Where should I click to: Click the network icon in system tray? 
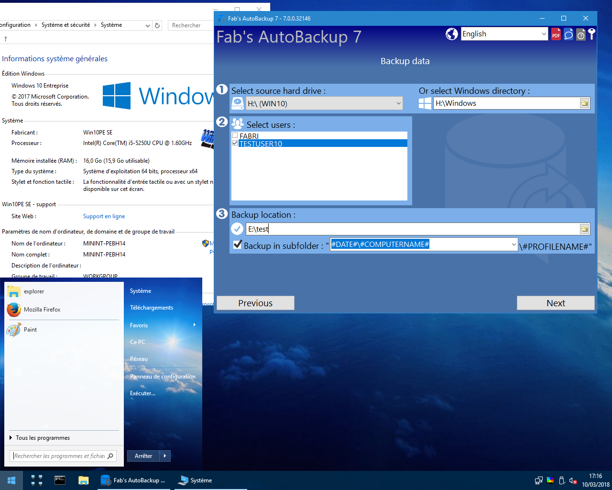539,480
